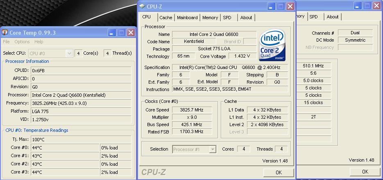Click the Revision value G0 in CPU-Z
The height and width of the screenshot is (180, 383).
(x=277, y=82)
